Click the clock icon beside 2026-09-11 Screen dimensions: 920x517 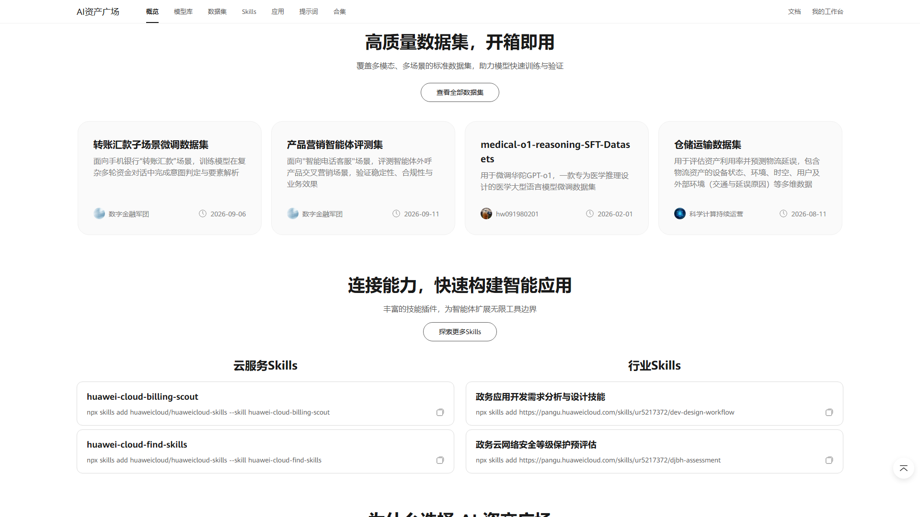pyautogui.click(x=396, y=214)
